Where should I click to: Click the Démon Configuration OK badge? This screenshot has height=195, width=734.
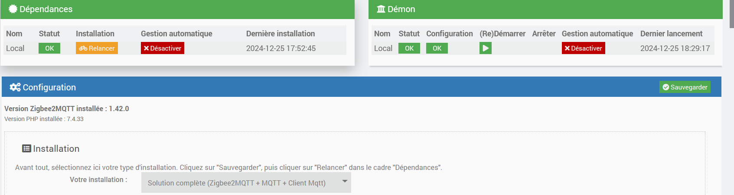coord(437,48)
